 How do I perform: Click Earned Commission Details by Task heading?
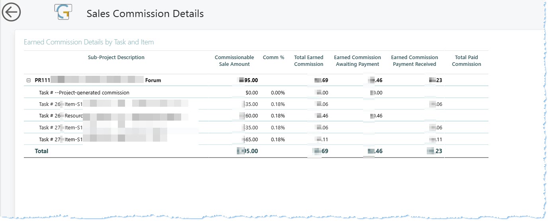(89, 42)
